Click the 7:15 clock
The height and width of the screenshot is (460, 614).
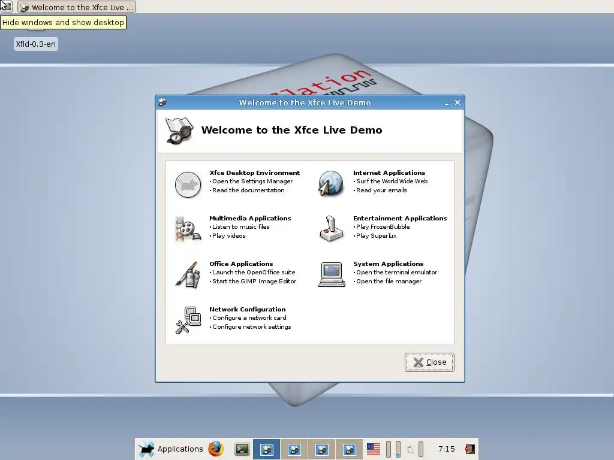point(446,449)
